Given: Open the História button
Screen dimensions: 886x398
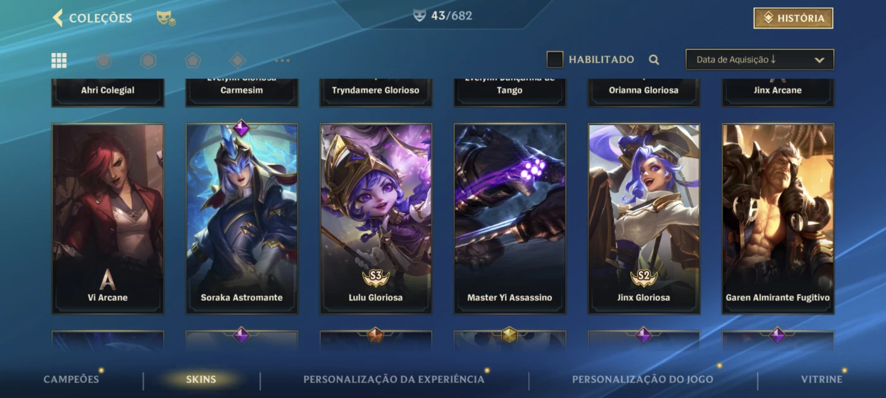Looking at the screenshot, I should click(793, 18).
